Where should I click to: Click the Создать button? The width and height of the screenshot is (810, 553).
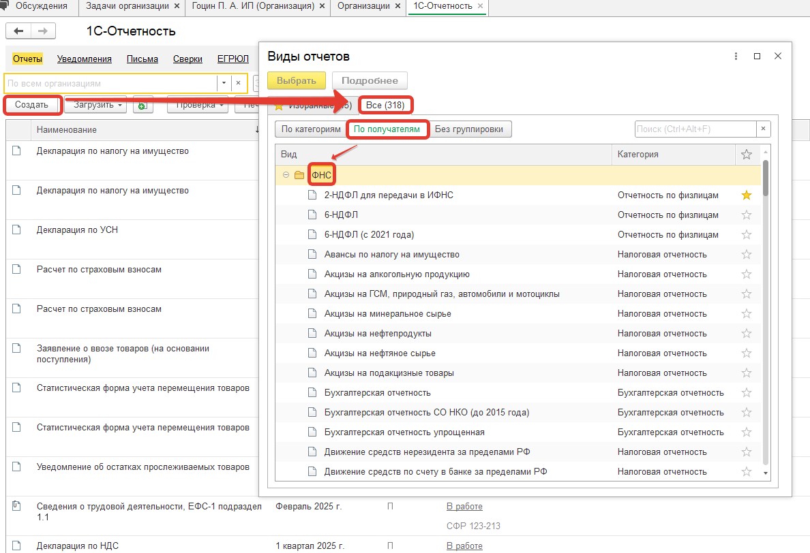(32, 105)
